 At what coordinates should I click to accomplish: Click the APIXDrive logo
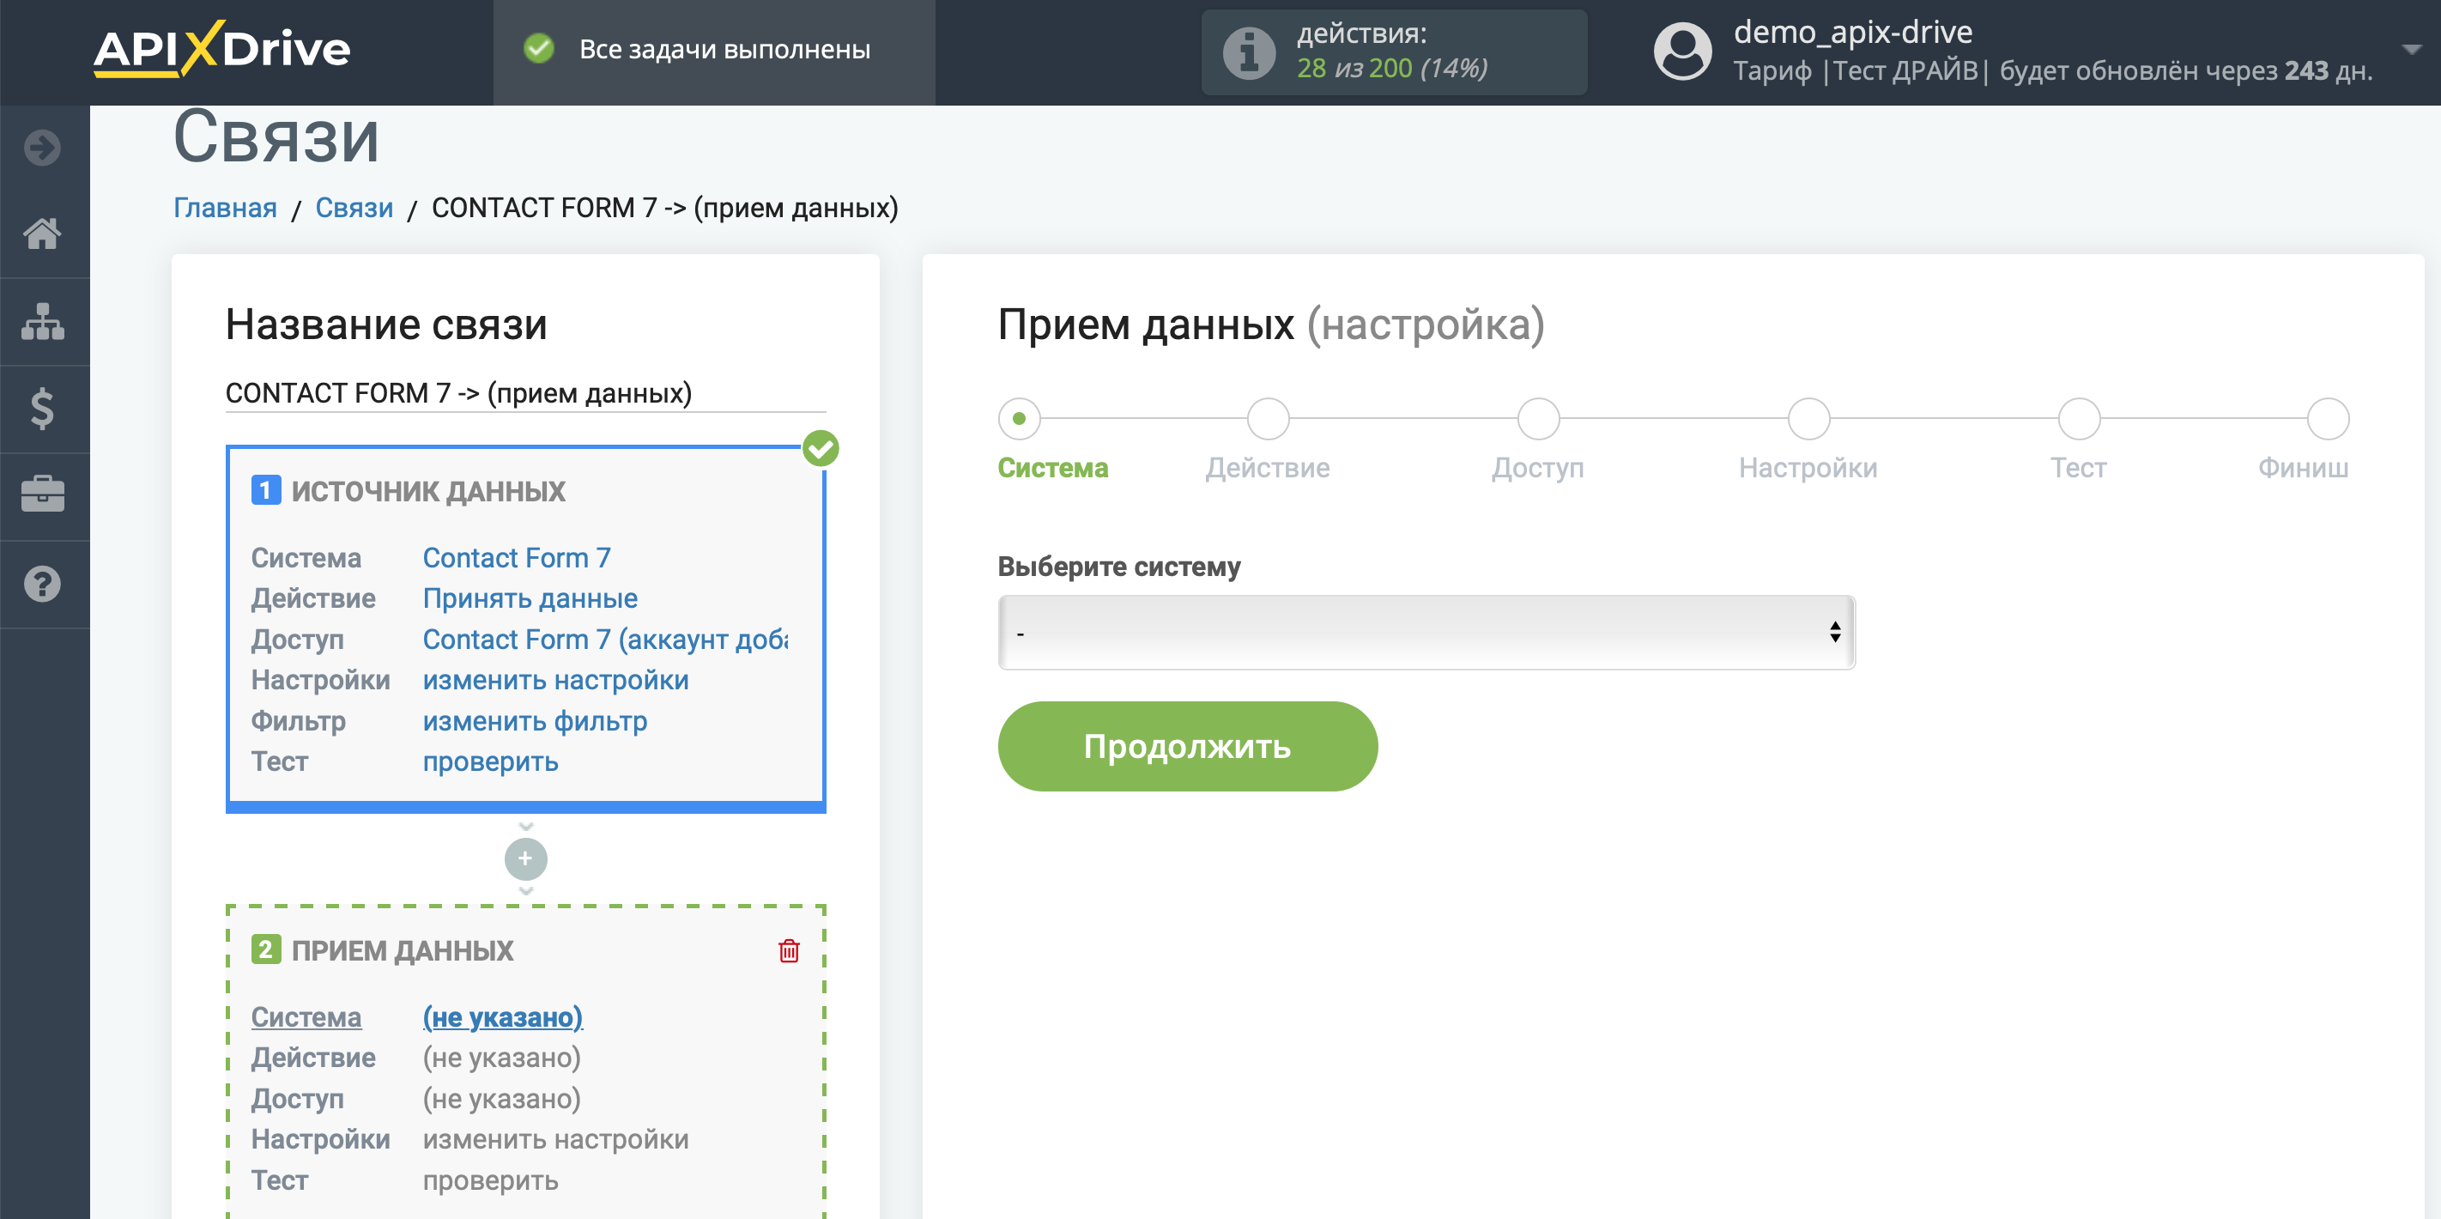click(221, 49)
